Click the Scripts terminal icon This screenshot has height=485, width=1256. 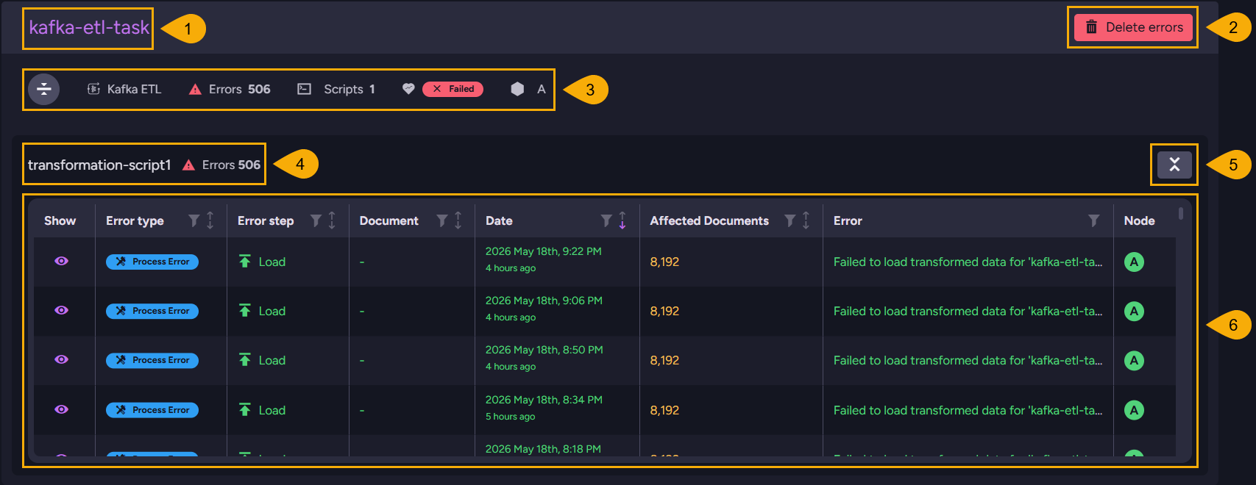point(304,89)
